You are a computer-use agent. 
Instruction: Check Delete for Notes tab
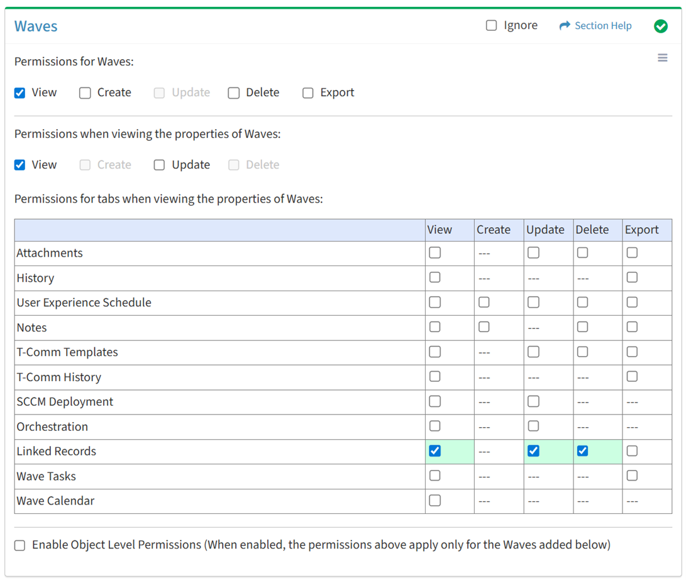(582, 327)
